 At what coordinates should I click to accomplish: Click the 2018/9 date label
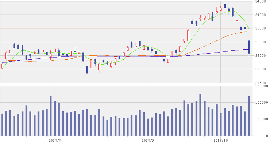click(147, 140)
